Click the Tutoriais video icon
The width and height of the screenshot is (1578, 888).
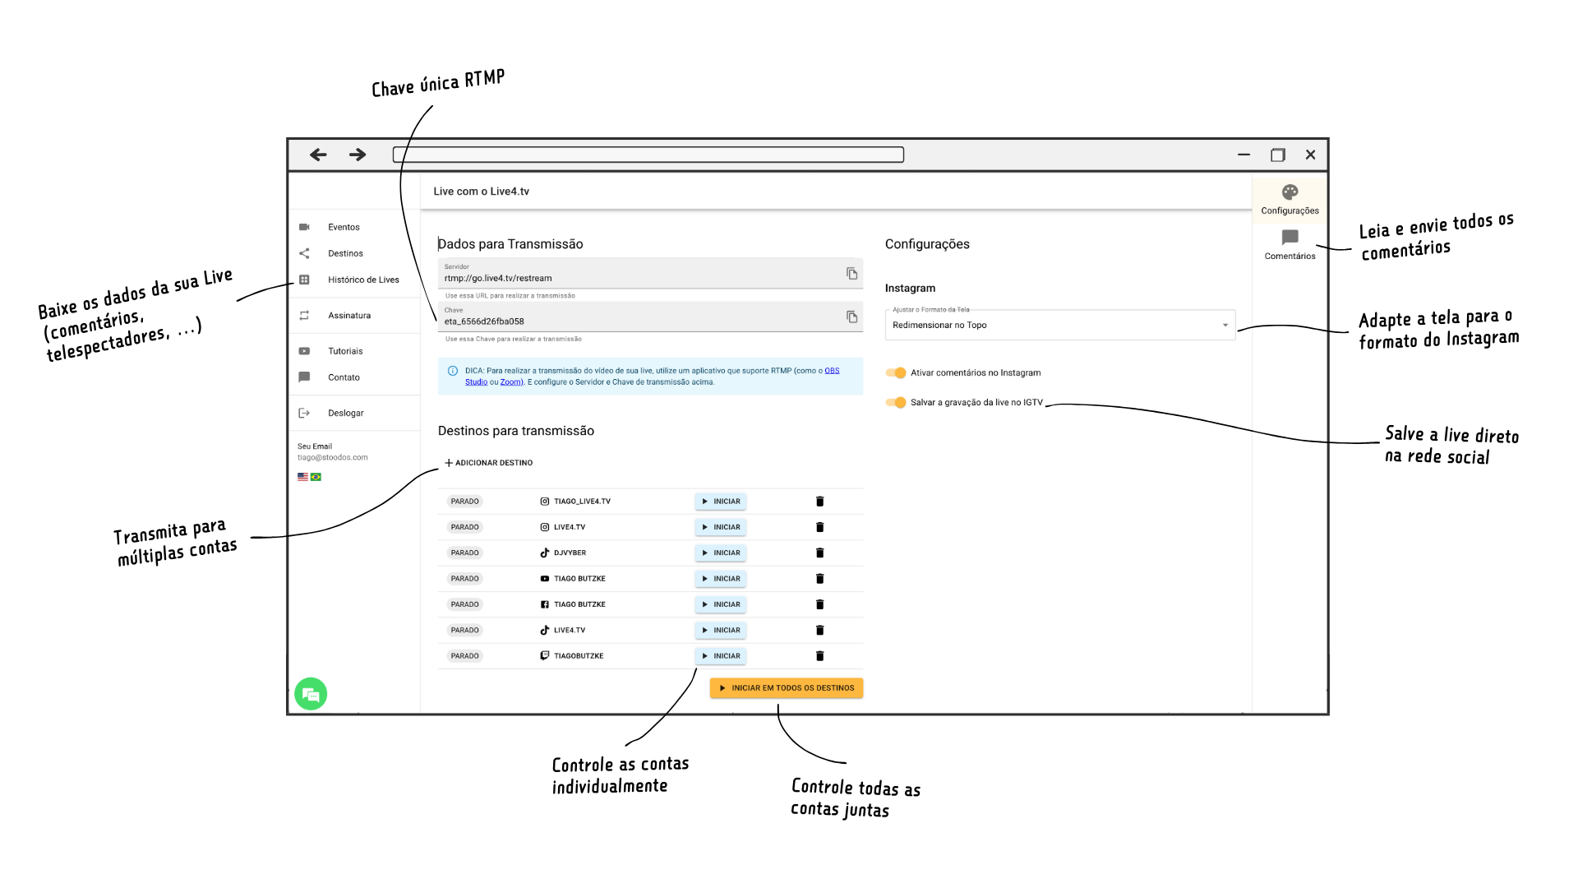tap(304, 351)
